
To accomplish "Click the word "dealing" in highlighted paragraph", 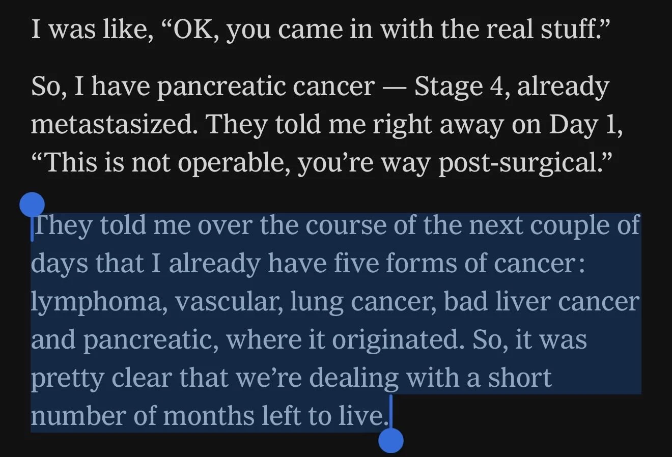I will (354, 379).
